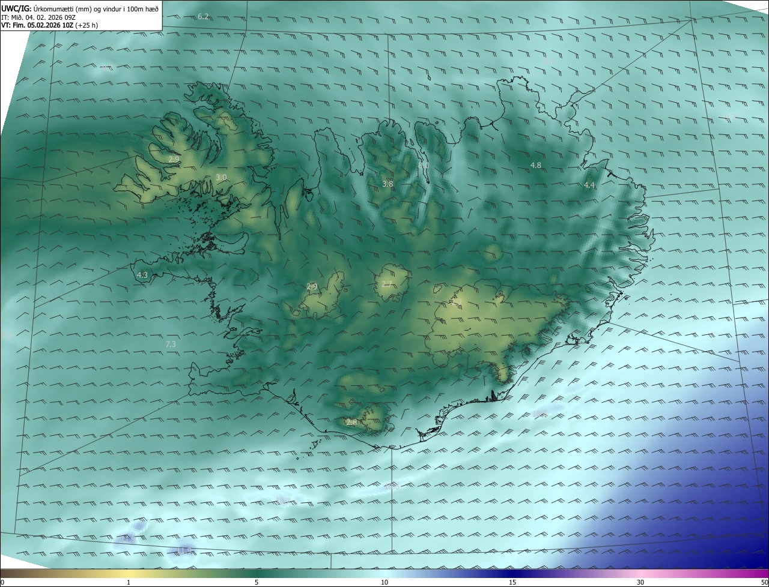The image size is (769, 587).
Task: Click the 7.3 value over Faxaflói bay
Action: pyautogui.click(x=171, y=344)
